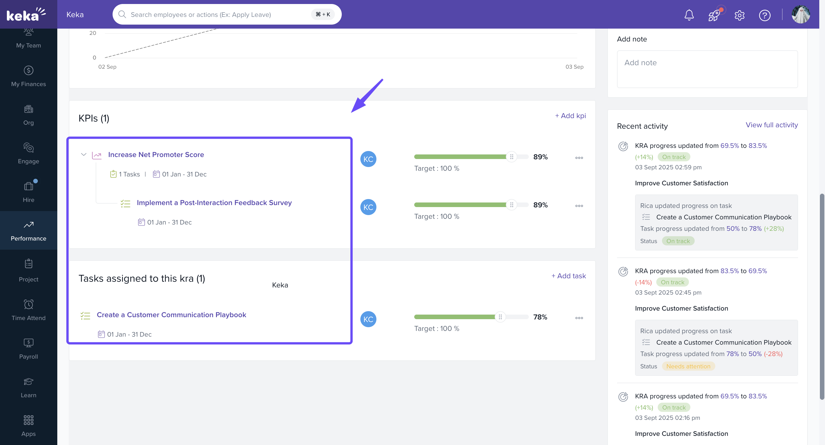Open My Finances in the sidebar
The width and height of the screenshot is (825, 445).
tap(29, 76)
